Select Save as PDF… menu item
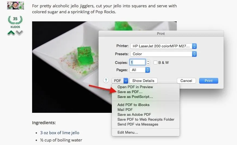237x145 pixels. tap(130, 92)
